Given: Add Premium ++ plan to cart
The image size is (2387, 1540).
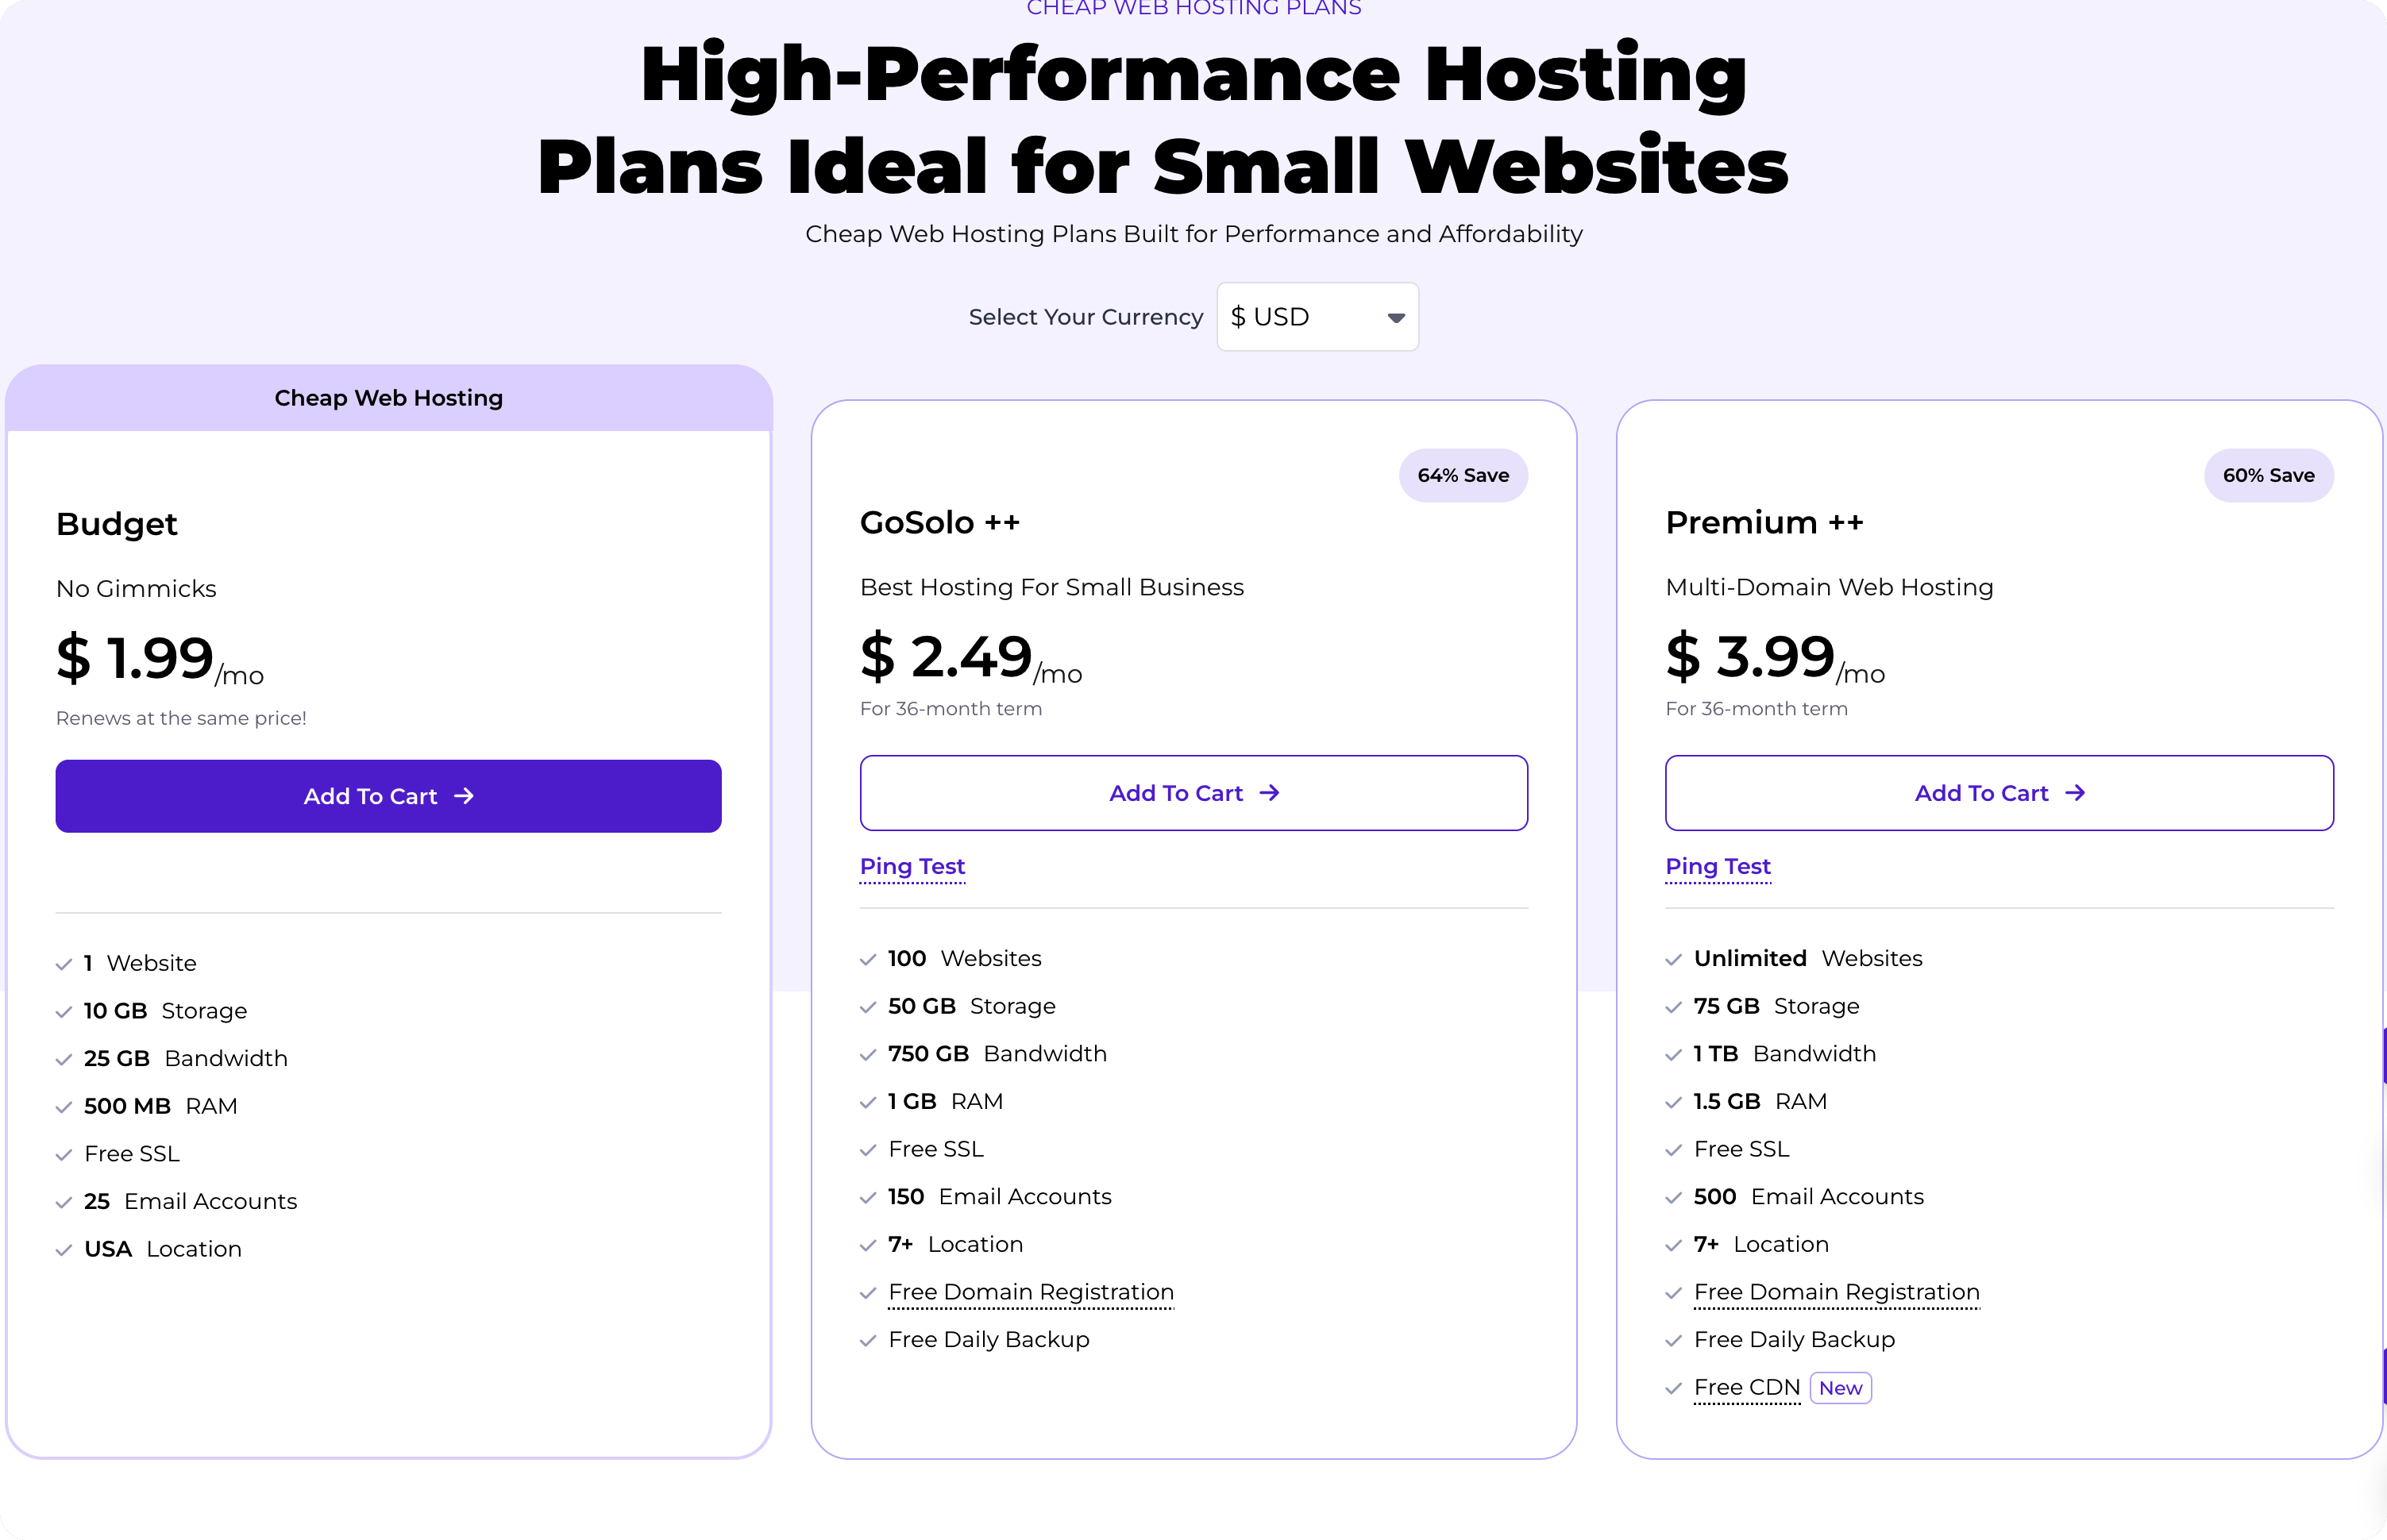Looking at the screenshot, I should 1998,793.
